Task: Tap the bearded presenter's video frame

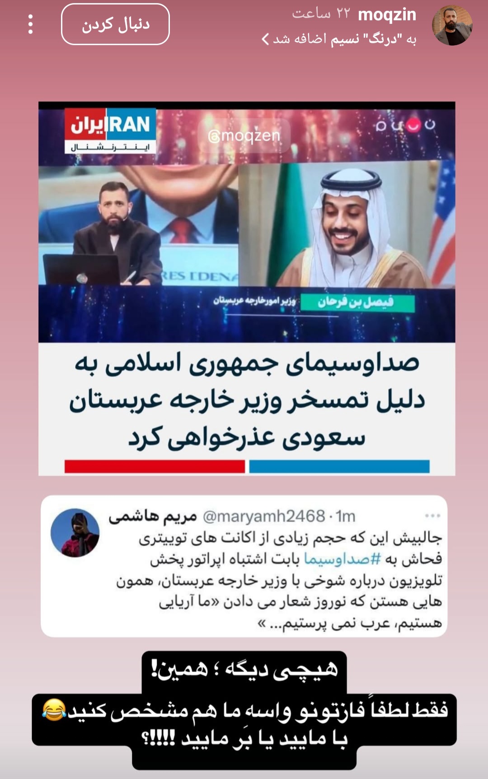Action: (138, 225)
